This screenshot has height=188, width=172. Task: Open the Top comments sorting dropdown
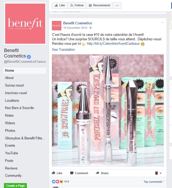(154, 182)
